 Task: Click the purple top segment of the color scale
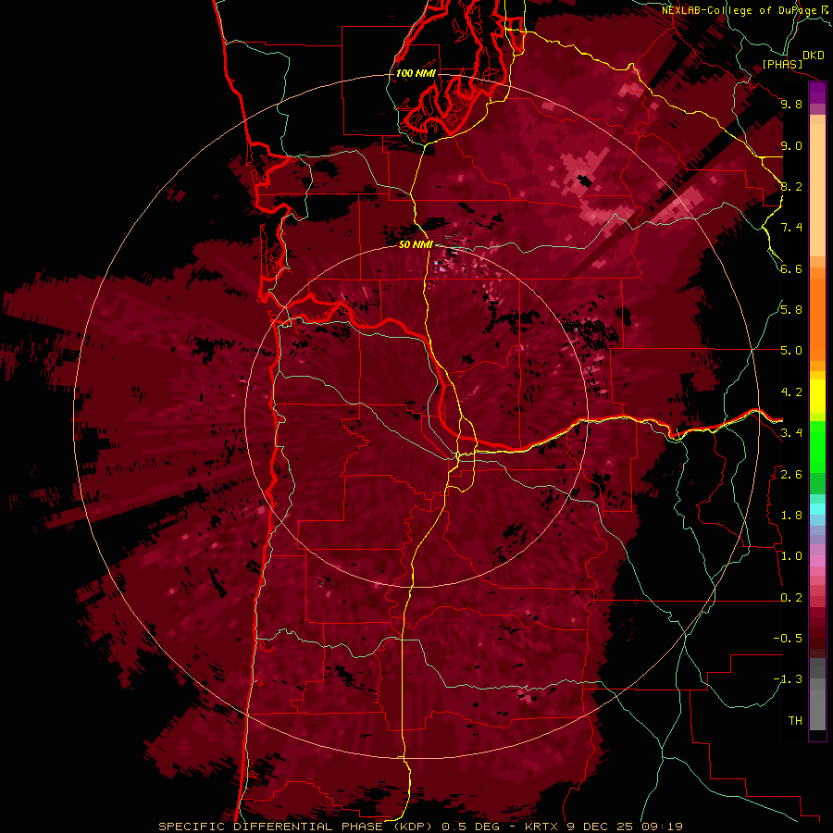pyautogui.click(x=817, y=93)
